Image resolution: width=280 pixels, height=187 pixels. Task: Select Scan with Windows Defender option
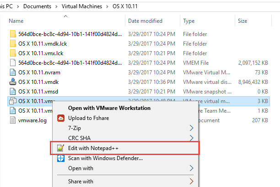[105, 158]
